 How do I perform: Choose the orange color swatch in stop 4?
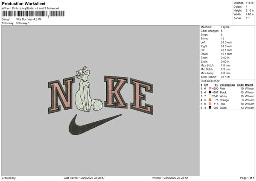(210, 100)
